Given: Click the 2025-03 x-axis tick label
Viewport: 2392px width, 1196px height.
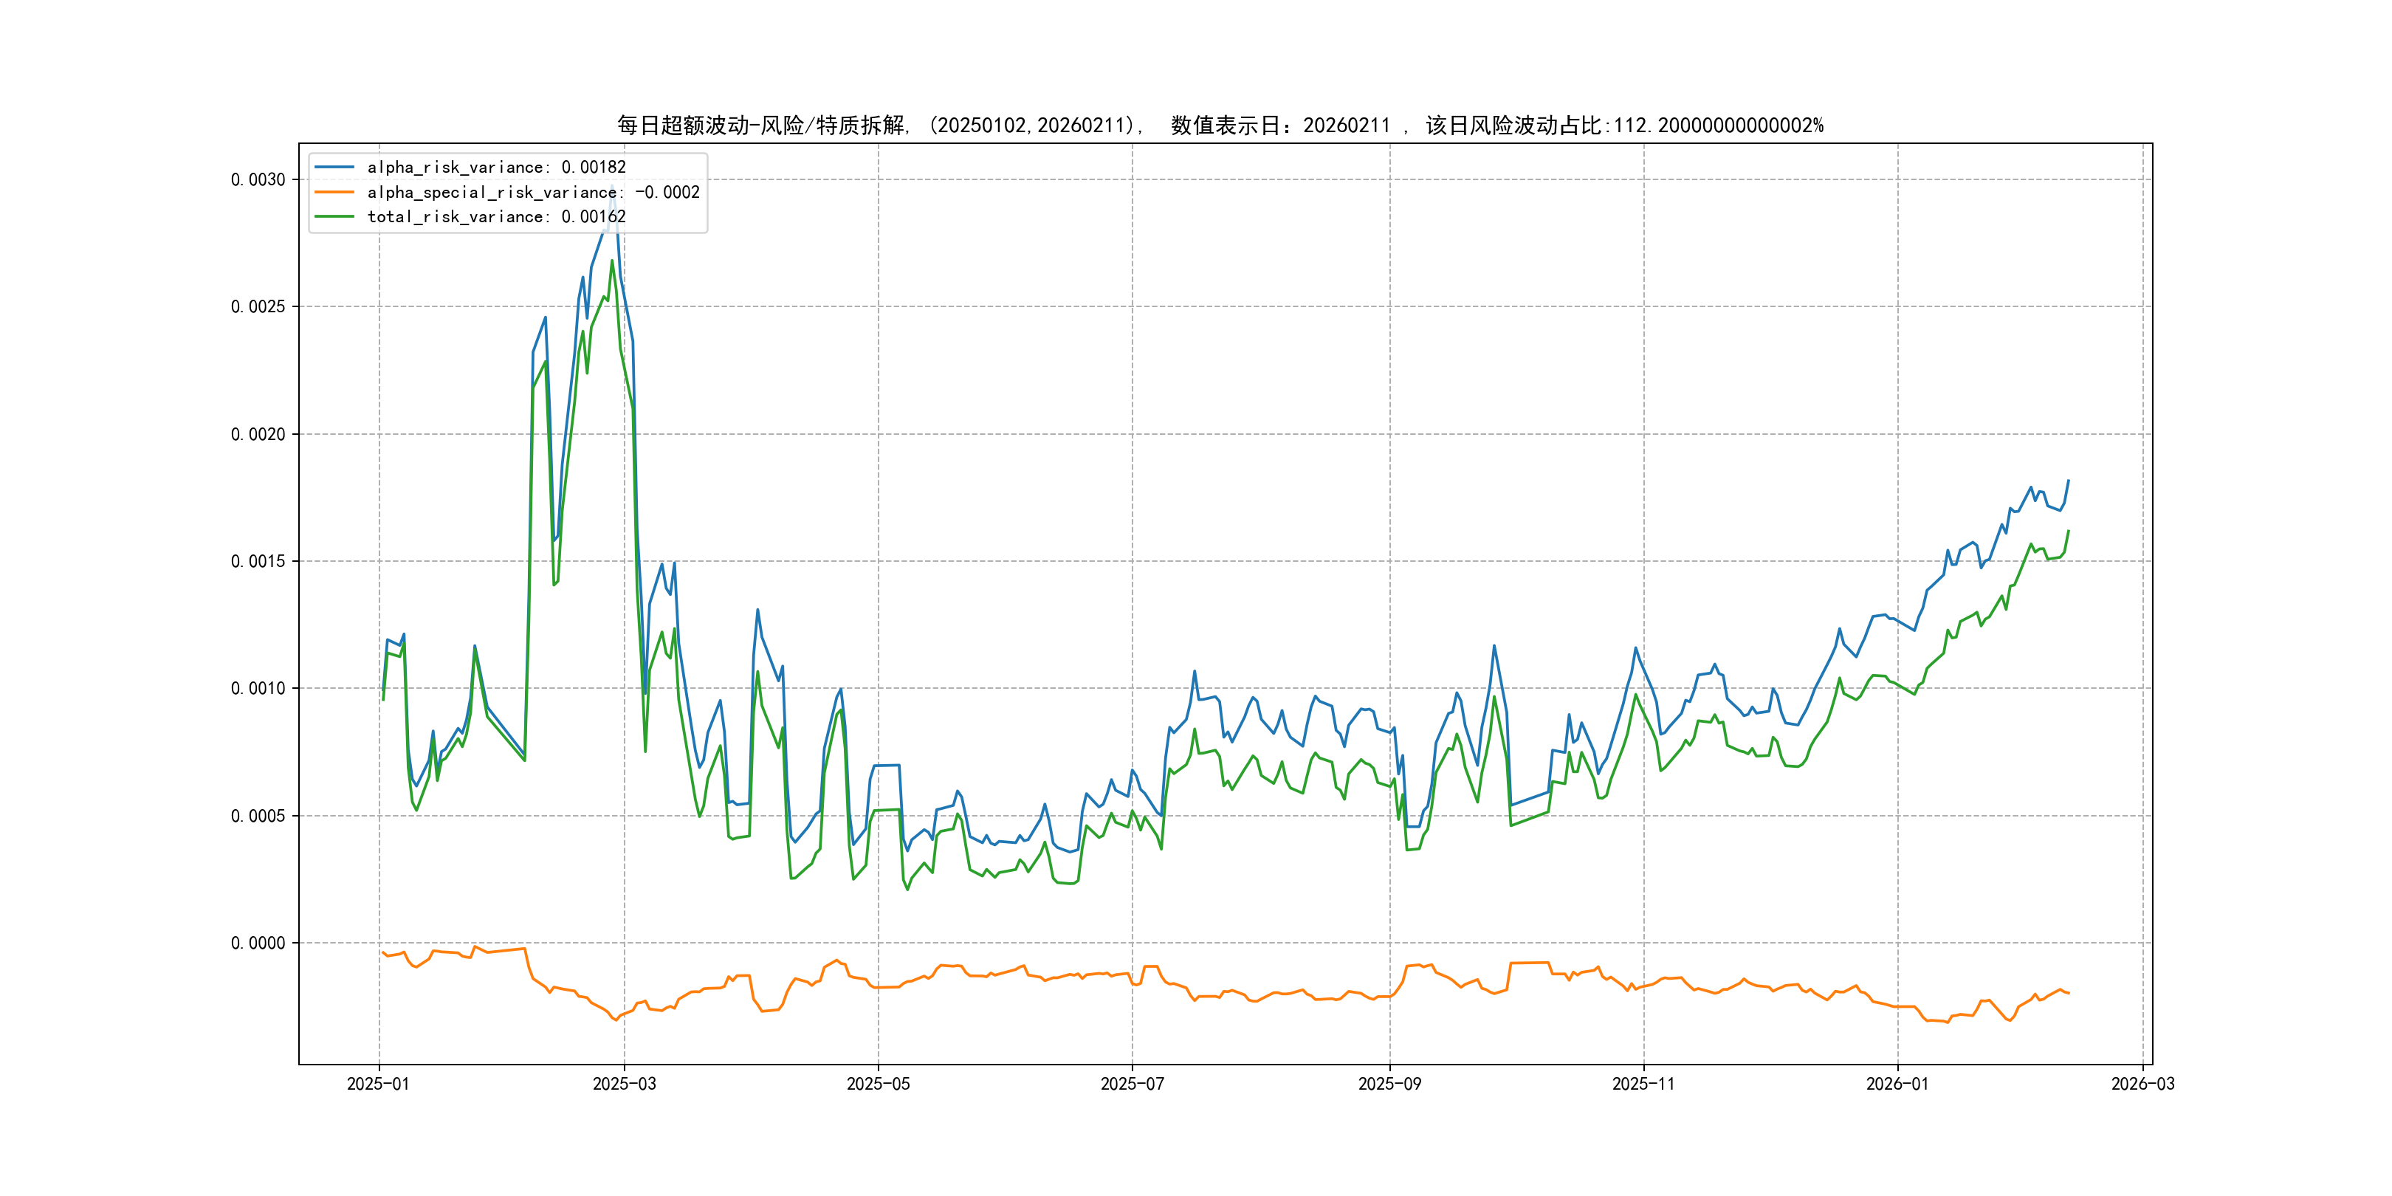Looking at the screenshot, I should 624,1084.
